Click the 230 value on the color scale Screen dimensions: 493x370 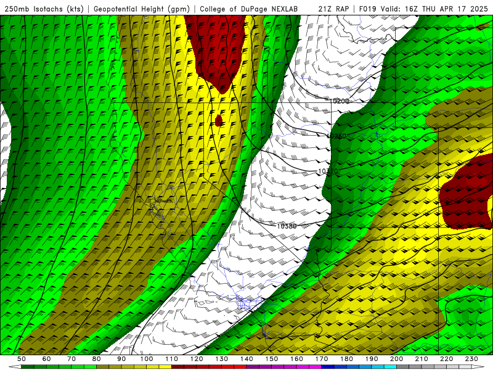point(471,359)
